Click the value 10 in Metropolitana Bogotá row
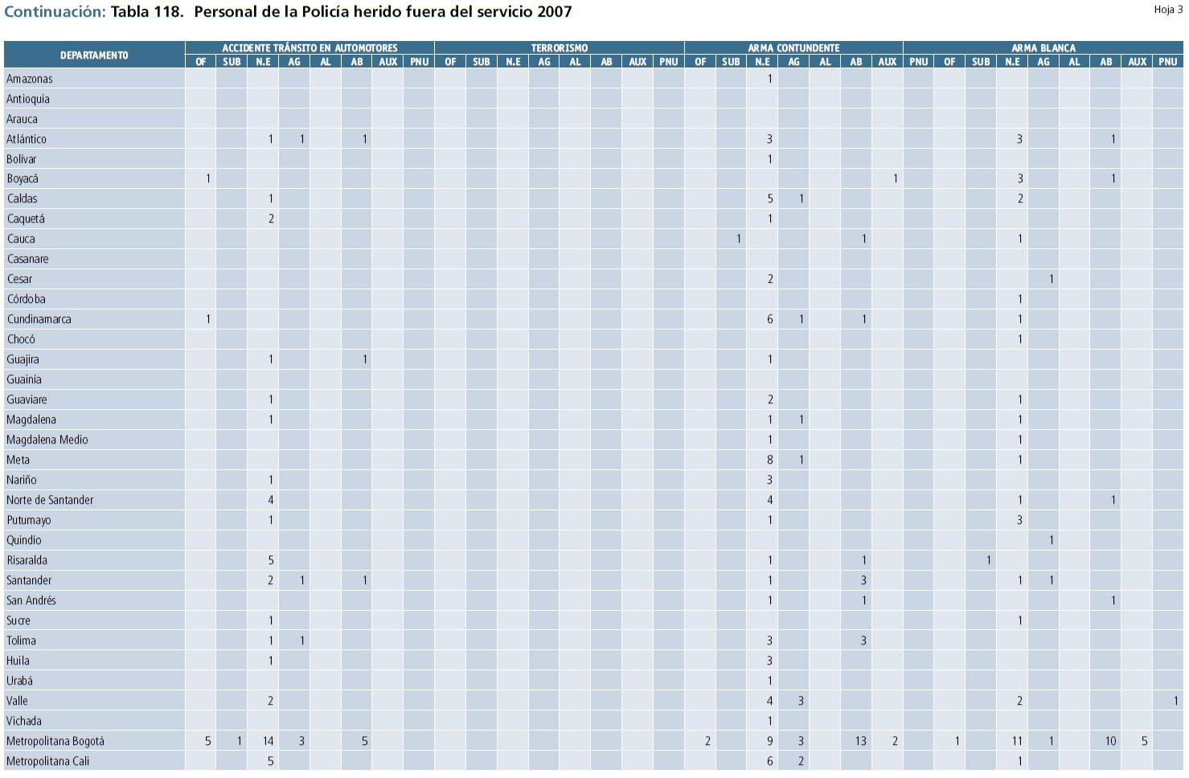Viewport: 1189px width, 778px height. pyautogui.click(x=1110, y=741)
